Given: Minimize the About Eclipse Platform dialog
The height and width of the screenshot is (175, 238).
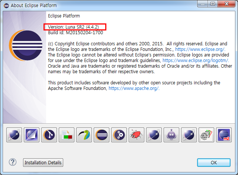Looking at the screenshot, I should [x=203, y=4].
